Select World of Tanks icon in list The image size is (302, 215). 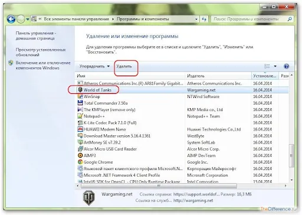pos(80,90)
